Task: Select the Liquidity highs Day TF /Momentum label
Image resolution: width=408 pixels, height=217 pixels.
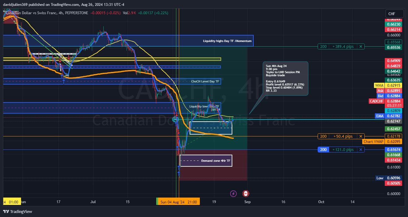Action: [x=227, y=41]
